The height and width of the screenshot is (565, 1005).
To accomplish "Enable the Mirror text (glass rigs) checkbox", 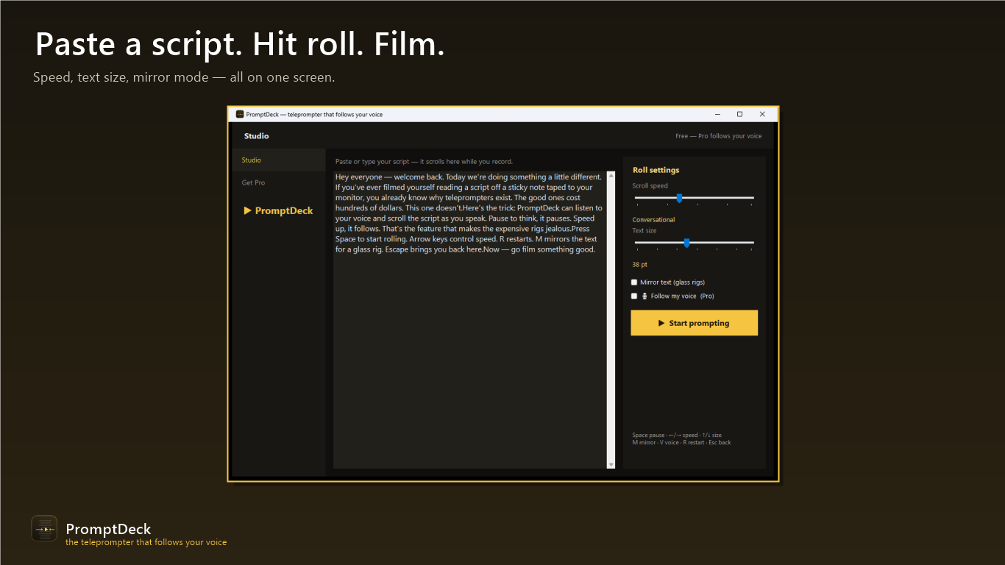I will pos(634,282).
